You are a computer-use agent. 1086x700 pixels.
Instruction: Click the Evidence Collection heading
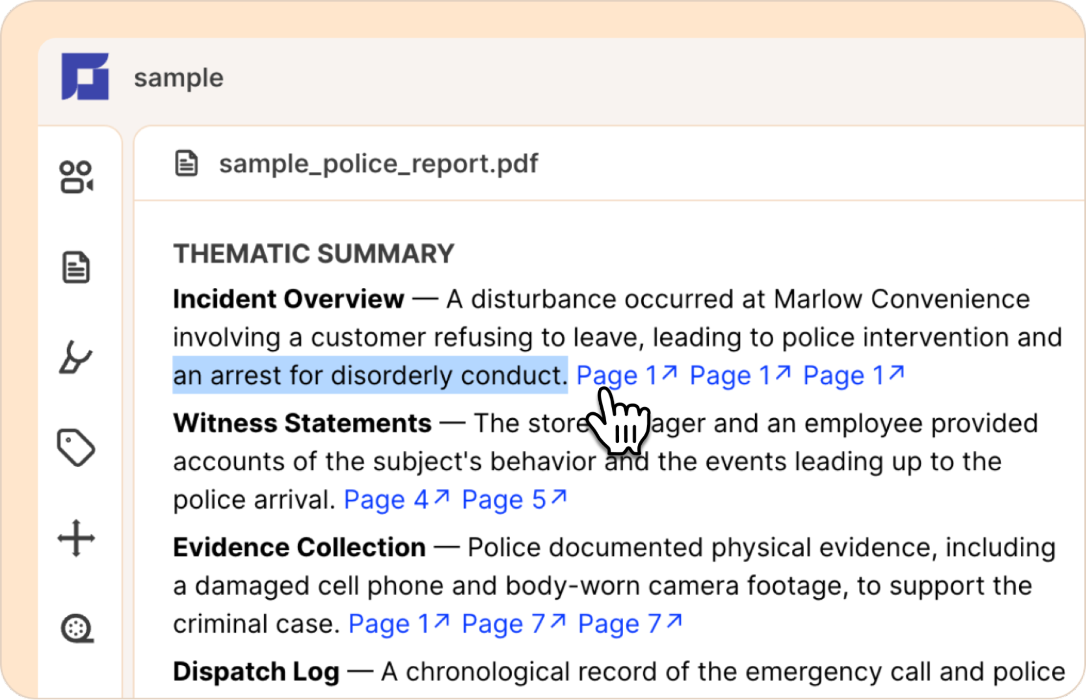coord(299,547)
